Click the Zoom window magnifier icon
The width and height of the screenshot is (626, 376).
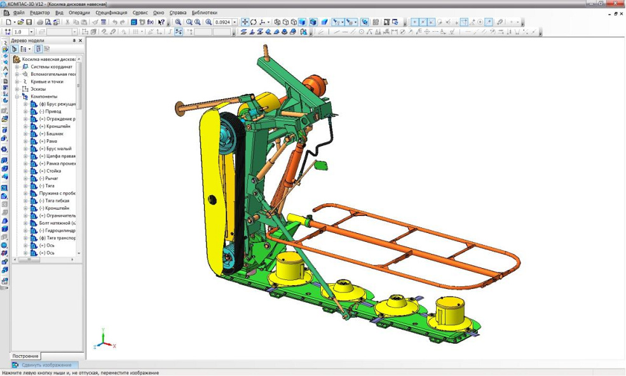click(x=179, y=22)
